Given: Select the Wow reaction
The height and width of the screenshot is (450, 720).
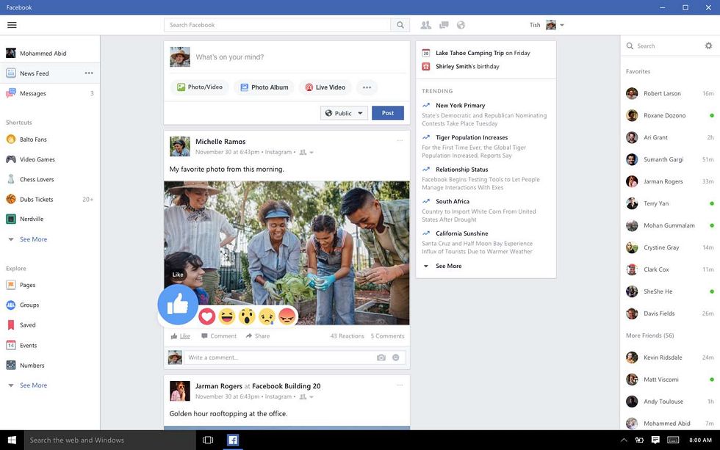Looking at the screenshot, I should point(247,316).
